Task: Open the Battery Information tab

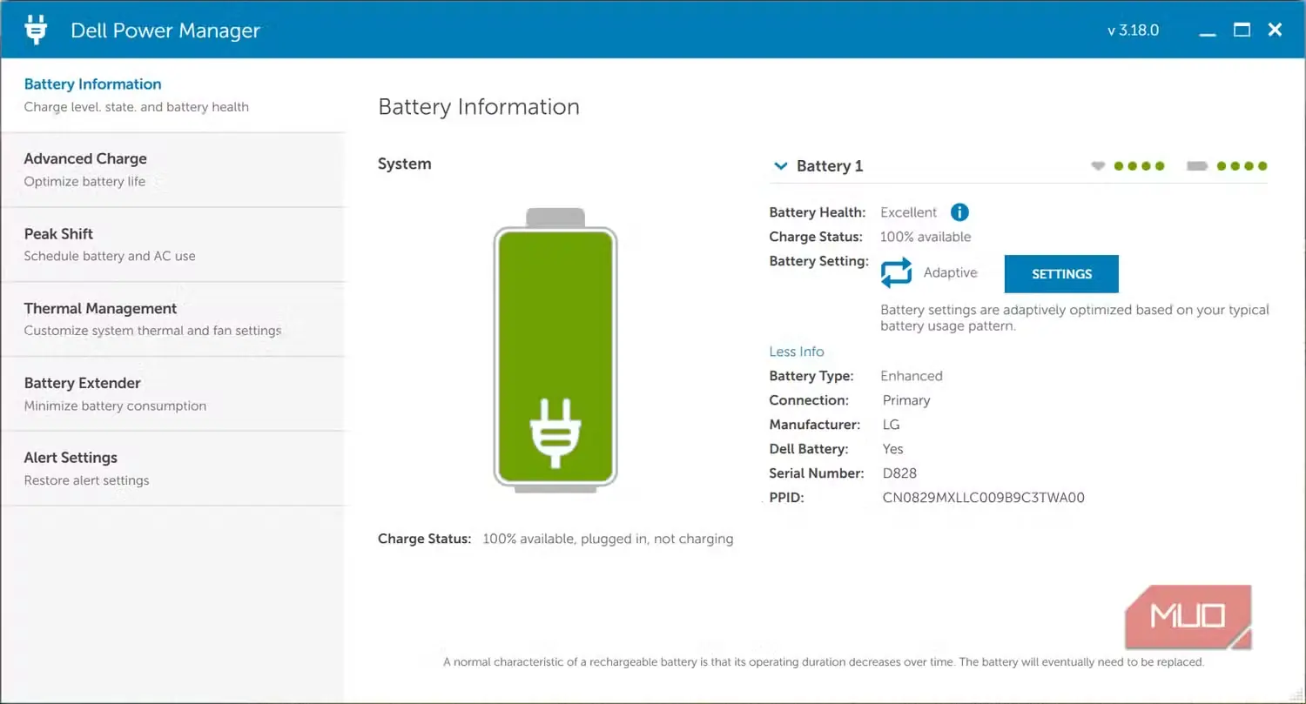Action: (173, 96)
